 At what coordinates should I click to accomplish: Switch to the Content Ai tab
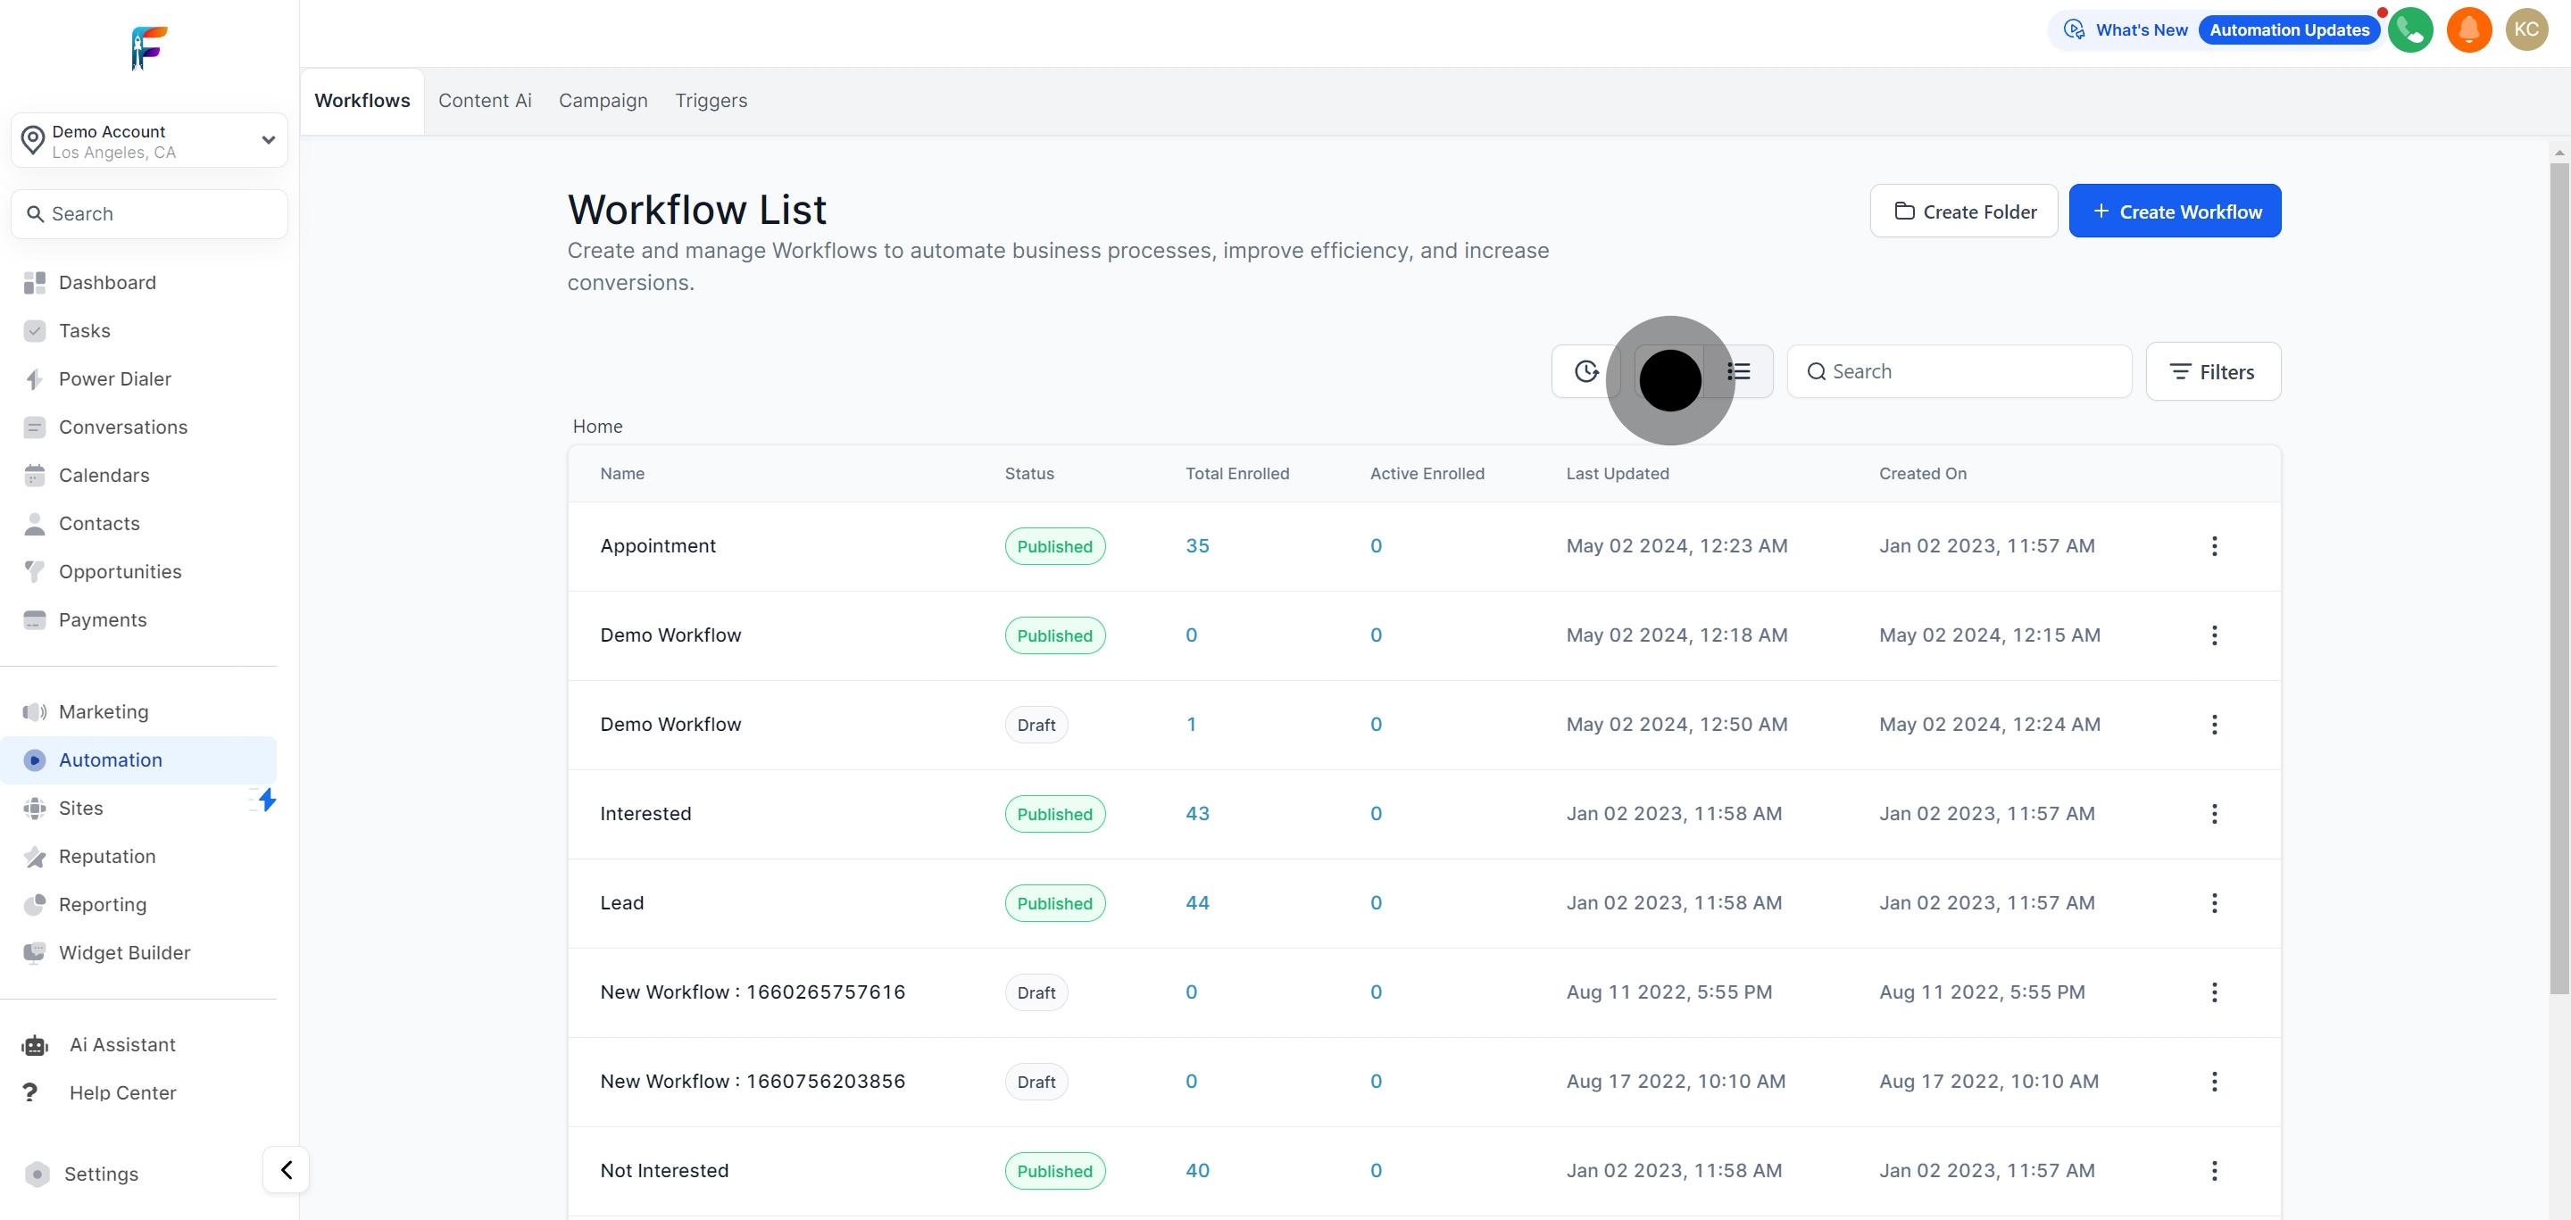tap(485, 101)
